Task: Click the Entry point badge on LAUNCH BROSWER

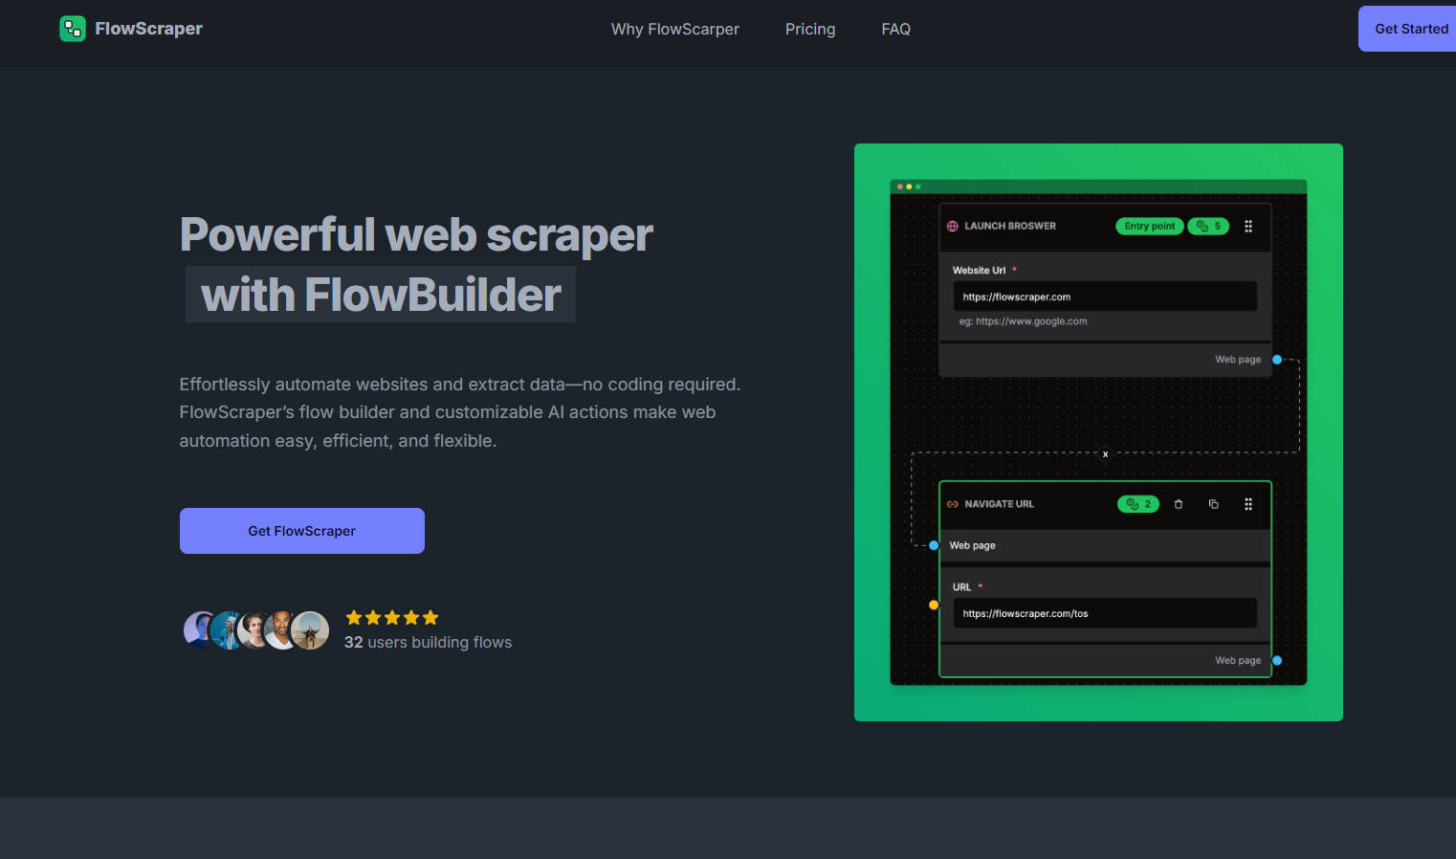Action: point(1149,226)
